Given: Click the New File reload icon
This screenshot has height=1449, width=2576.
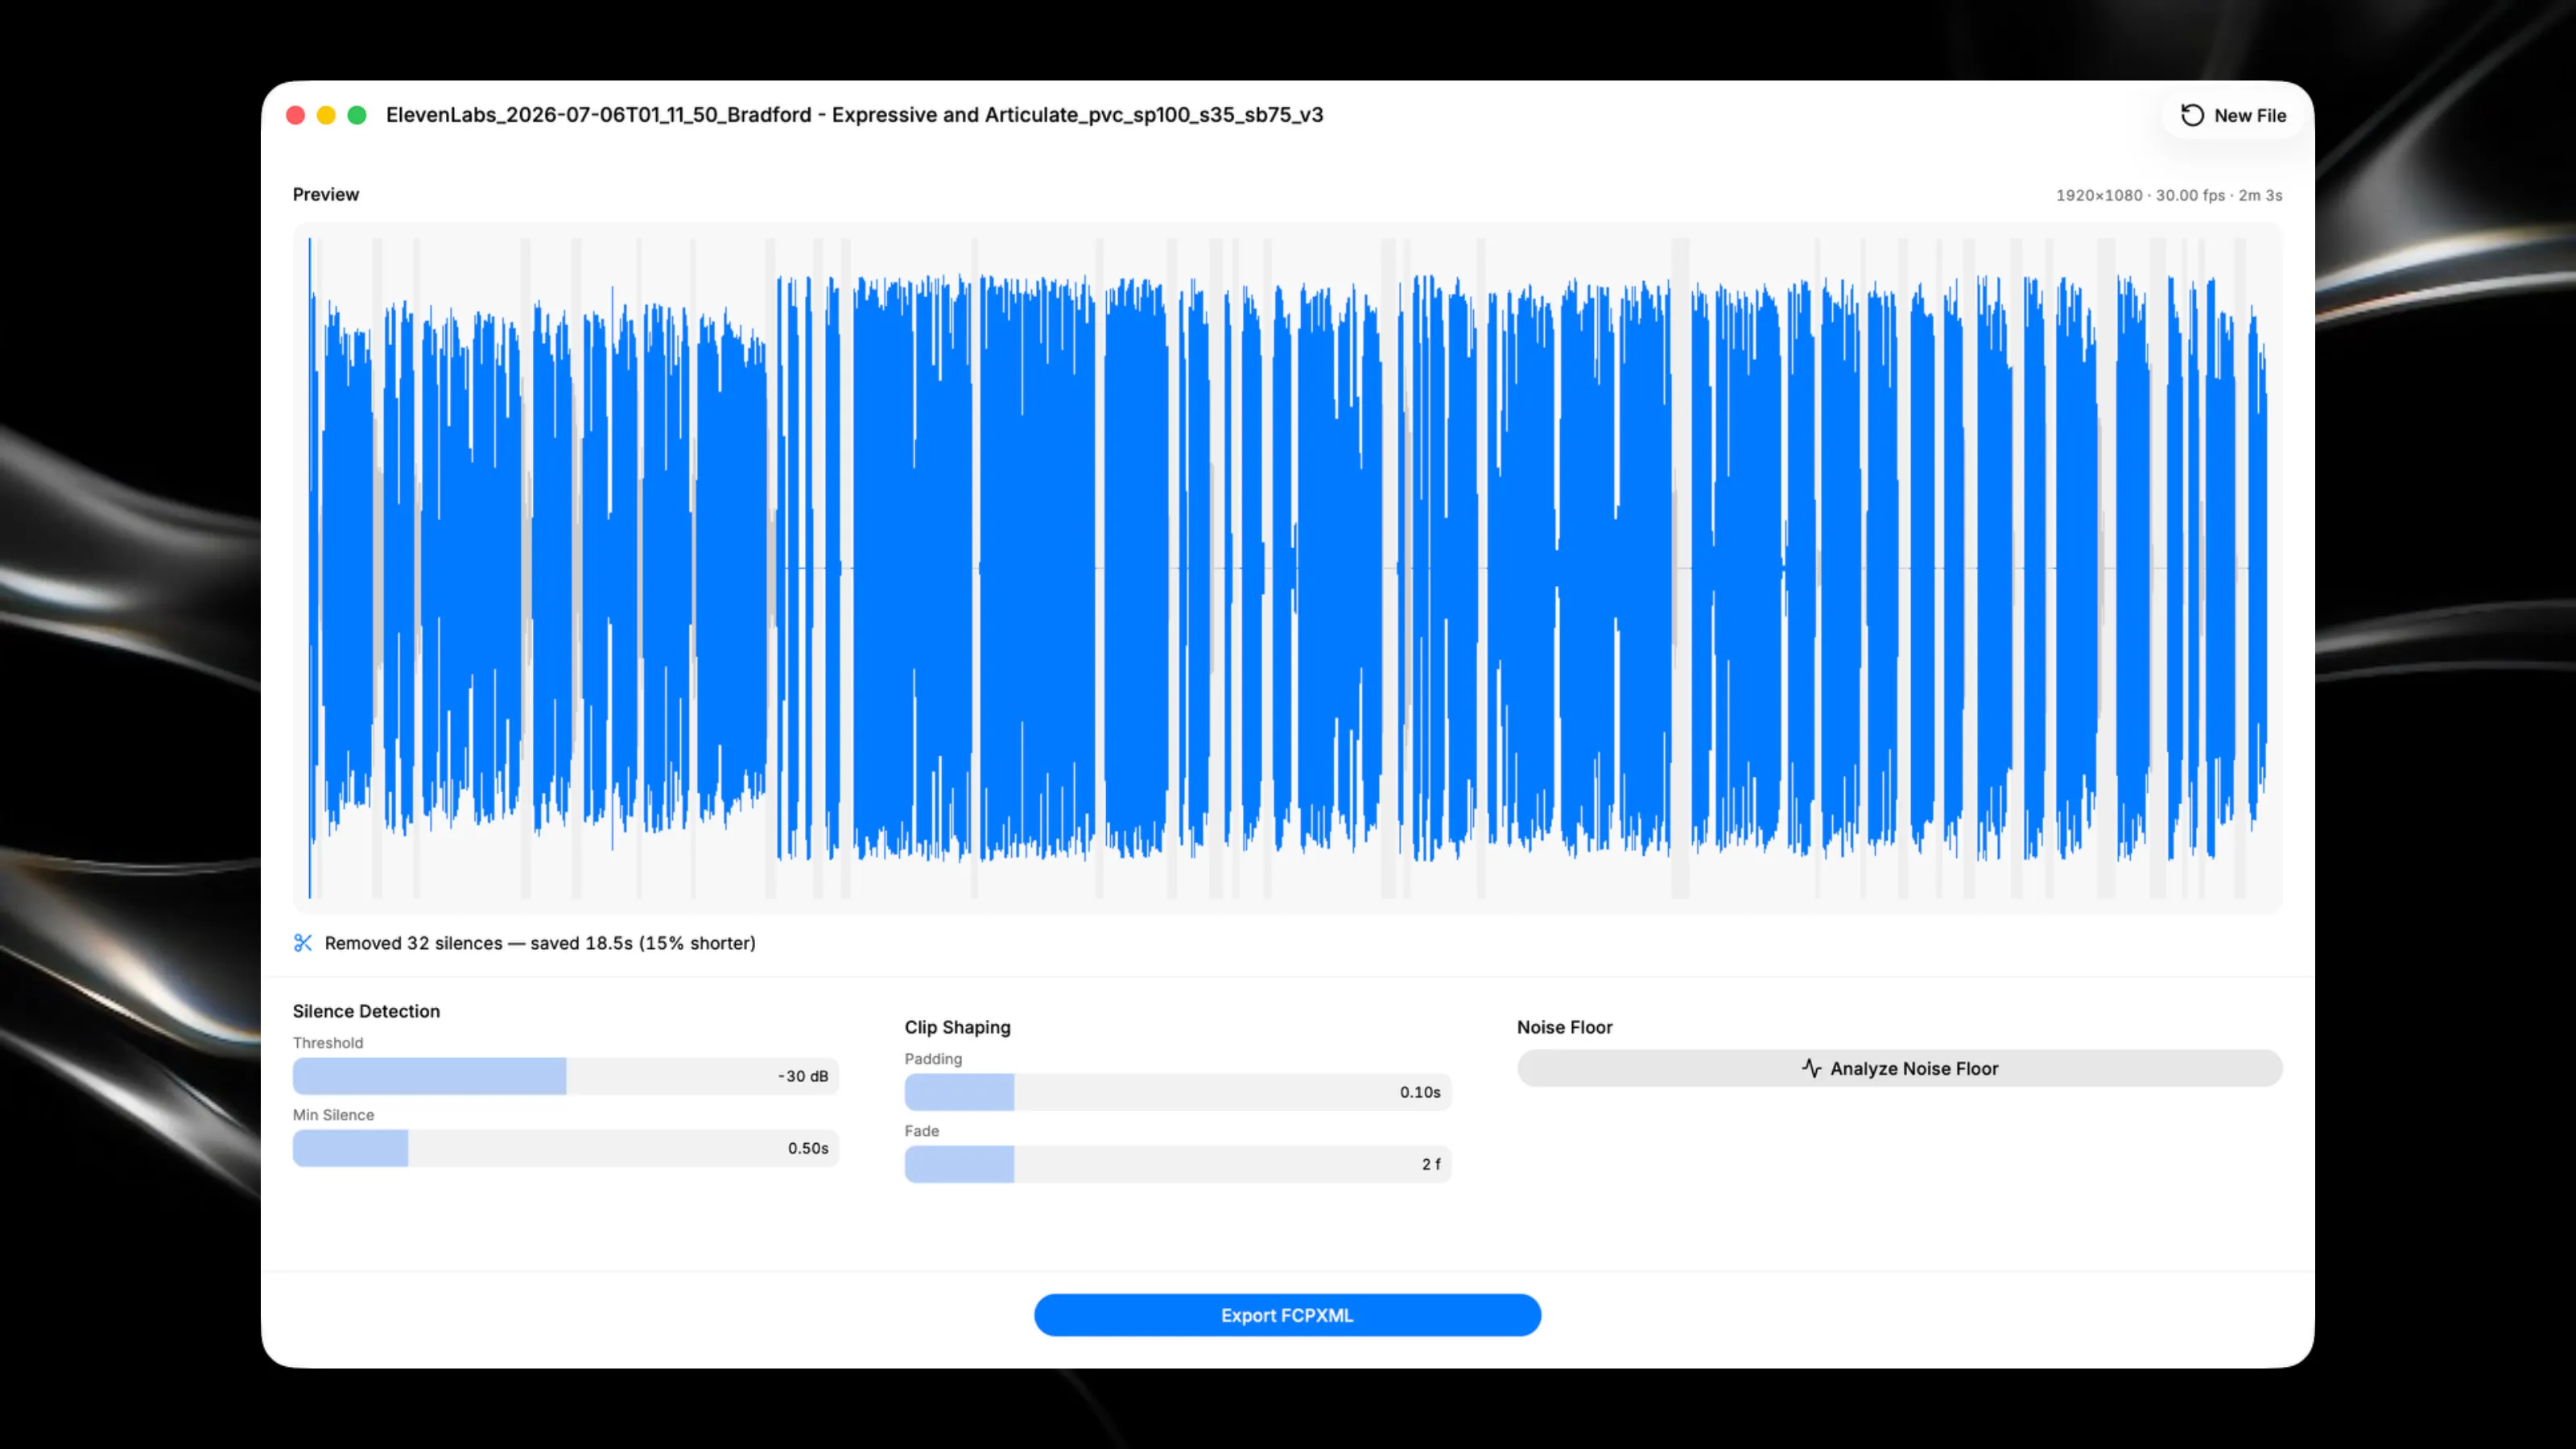Looking at the screenshot, I should 2191,115.
